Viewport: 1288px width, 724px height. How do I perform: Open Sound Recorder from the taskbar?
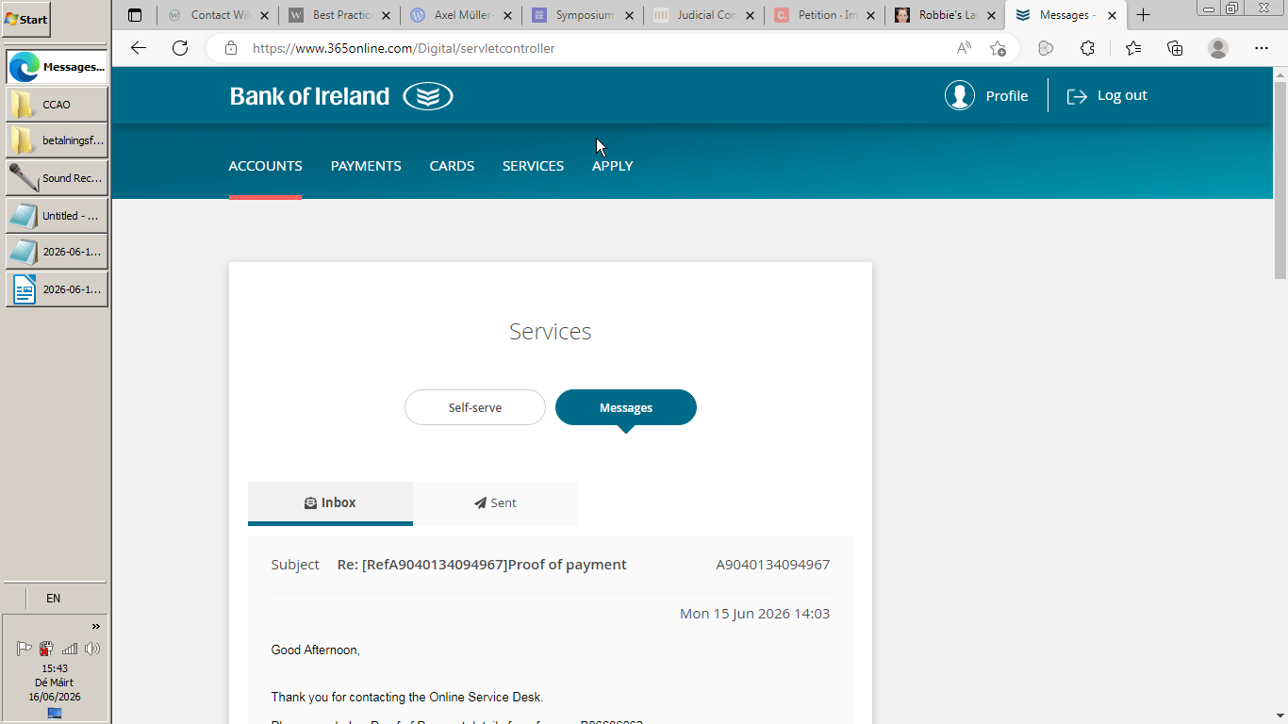pos(57,178)
